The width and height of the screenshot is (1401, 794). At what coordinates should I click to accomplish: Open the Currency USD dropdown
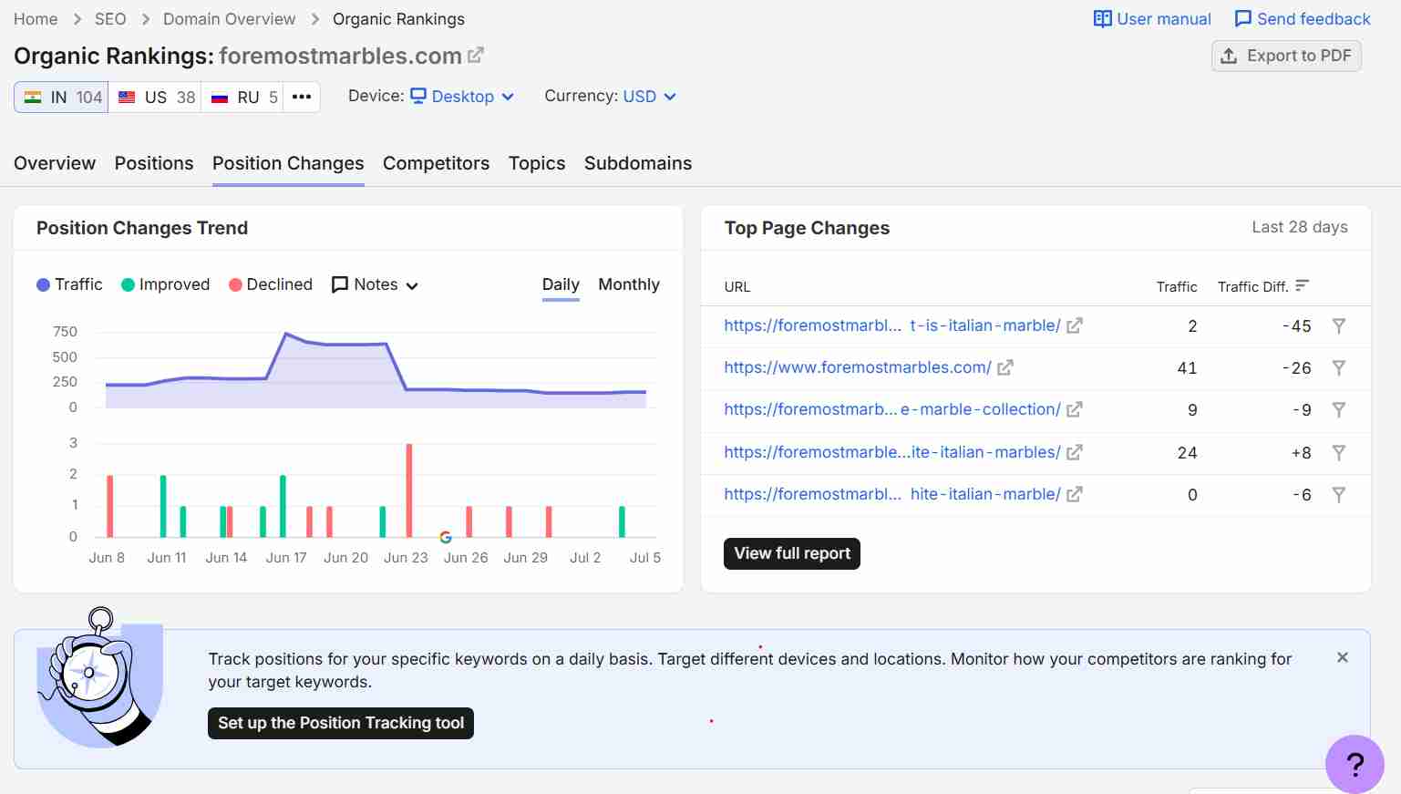pyautogui.click(x=649, y=97)
